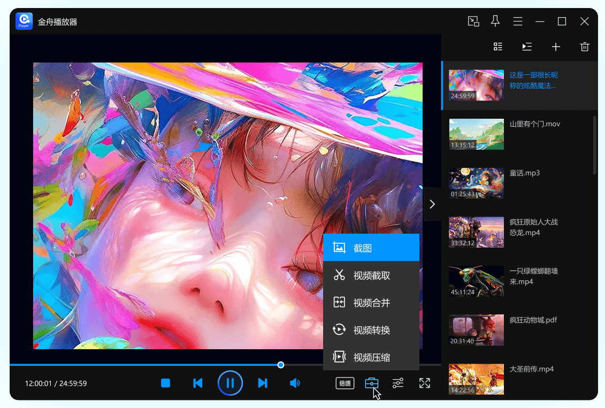Mute audio using the speaker icon
The image size is (605, 408).
coord(295,383)
